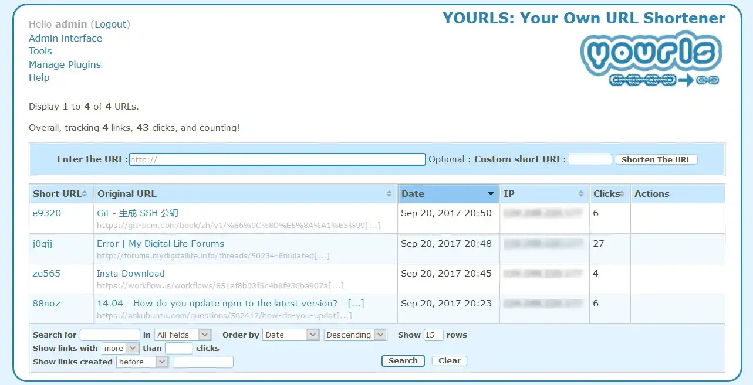Focus the clicks threshold field

click(x=179, y=348)
